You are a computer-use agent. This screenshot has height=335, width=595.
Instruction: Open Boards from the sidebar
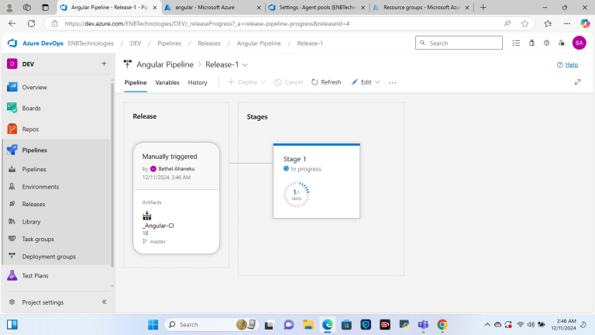(31, 109)
